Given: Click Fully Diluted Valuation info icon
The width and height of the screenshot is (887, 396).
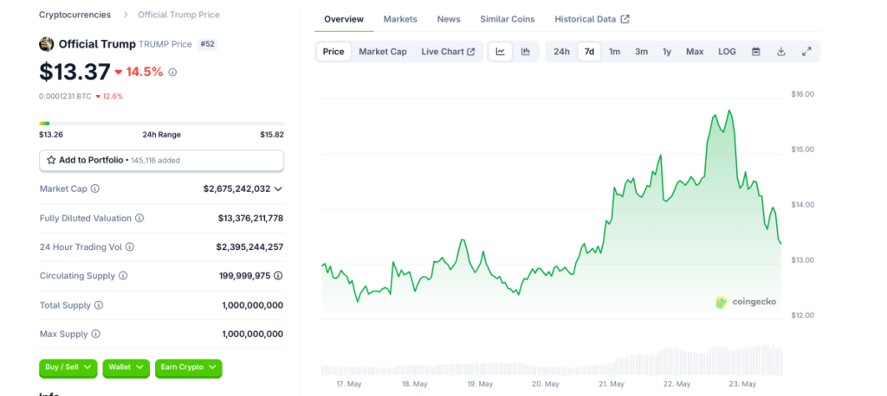Looking at the screenshot, I should click(x=139, y=218).
